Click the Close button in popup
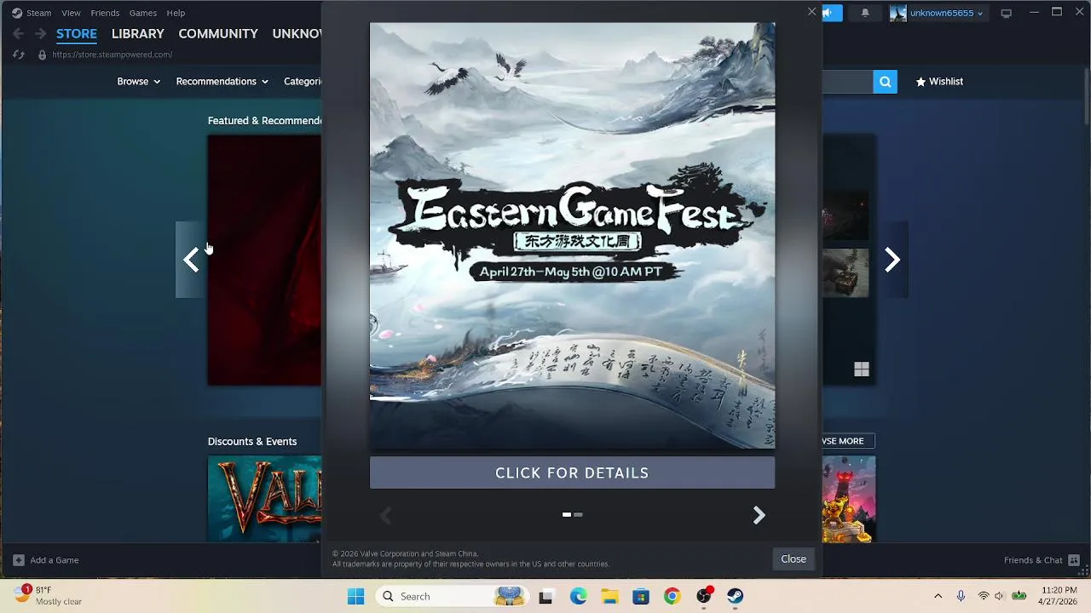 tap(794, 559)
